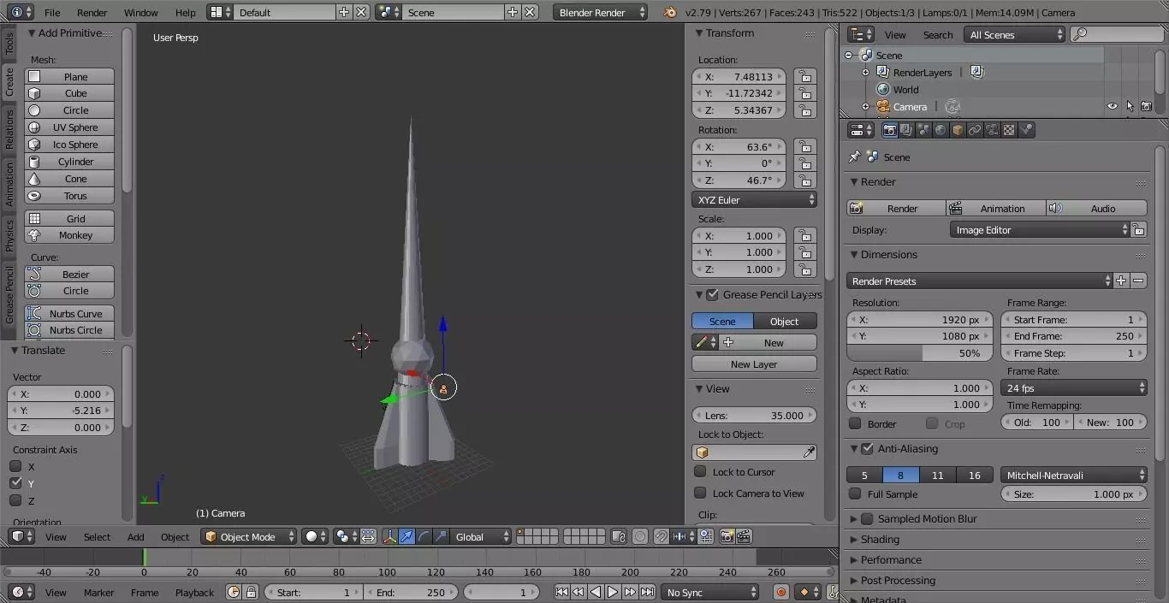1169x603 pixels.
Task: Enable Full Sample checkbox
Action: click(855, 494)
